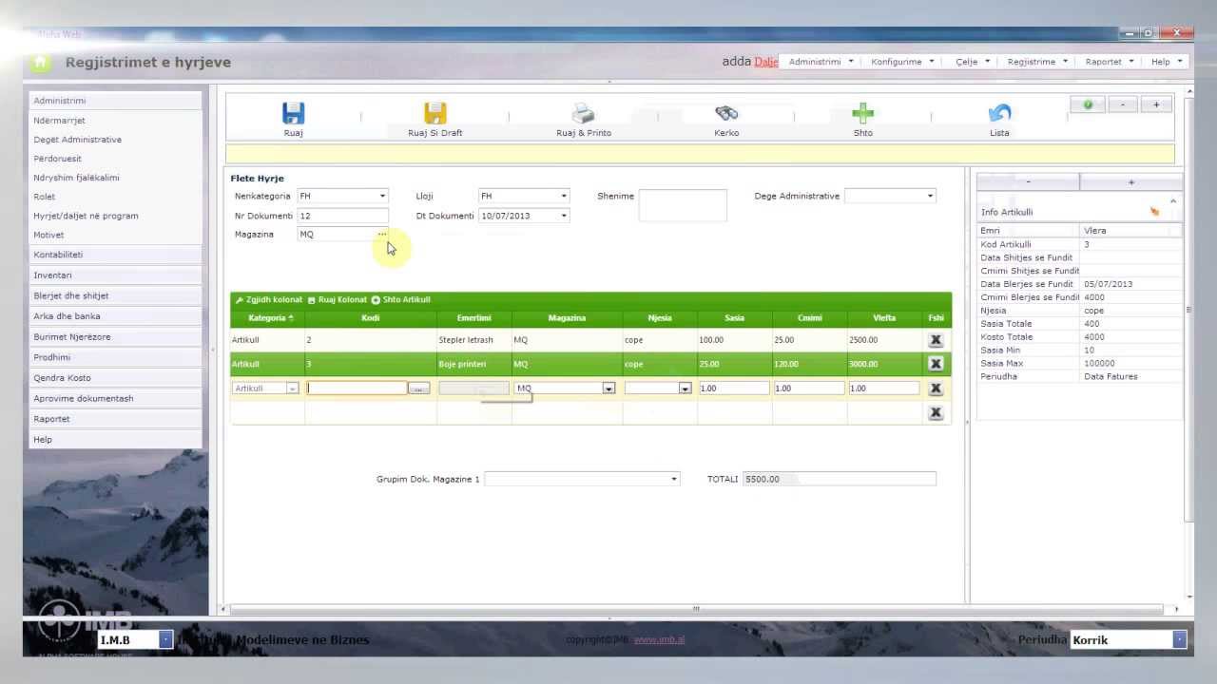
Task: Open Grupim Dok. Magazine 1 dropdown
Action: (x=674, y=479)
